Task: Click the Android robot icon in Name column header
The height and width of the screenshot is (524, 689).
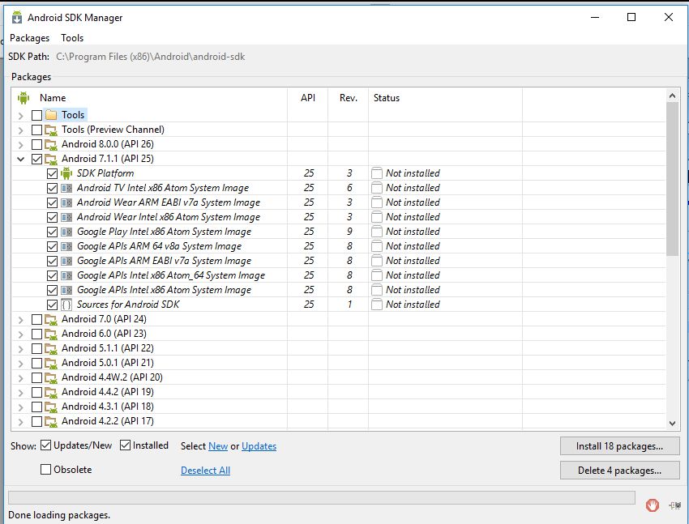Action: [24, 98]
